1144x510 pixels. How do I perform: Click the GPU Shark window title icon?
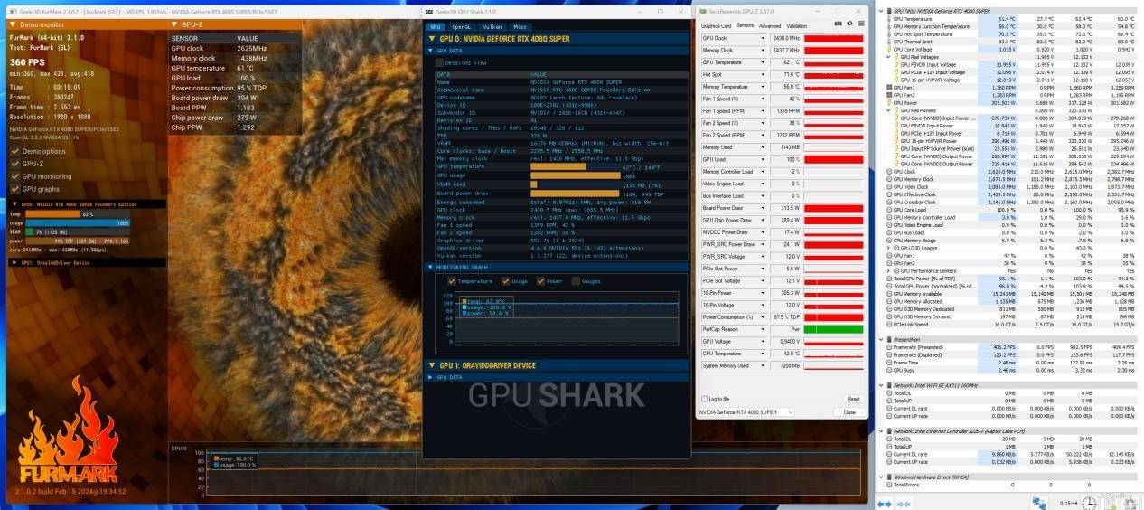point(427,12)
